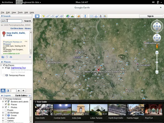Image resolution: width=164 pixels, height=123 pixels.
Task: Click the delhi search input field
Action: point(12,21)
